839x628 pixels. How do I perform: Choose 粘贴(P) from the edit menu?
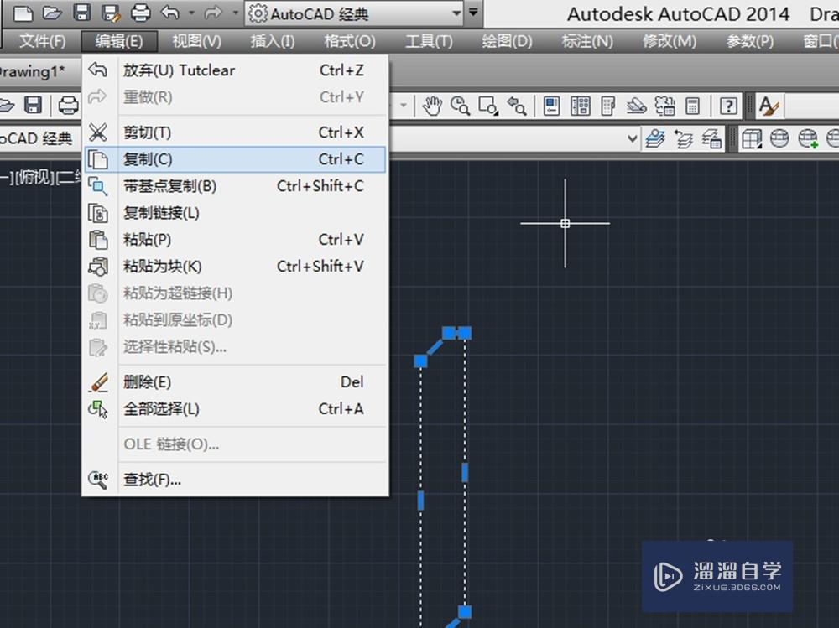point(235,240)
